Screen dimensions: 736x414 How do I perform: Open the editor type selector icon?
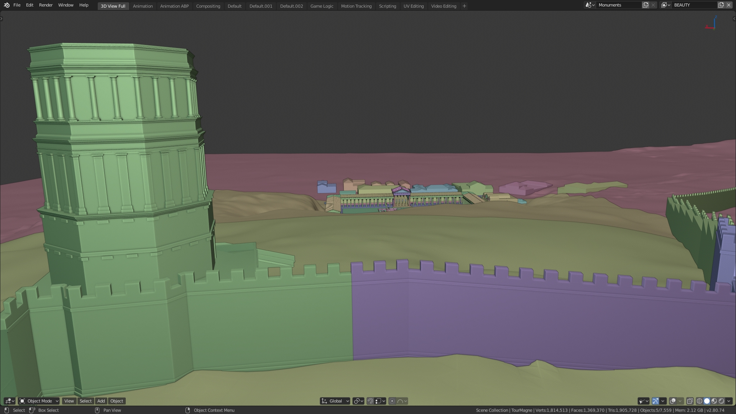(9, 401)
